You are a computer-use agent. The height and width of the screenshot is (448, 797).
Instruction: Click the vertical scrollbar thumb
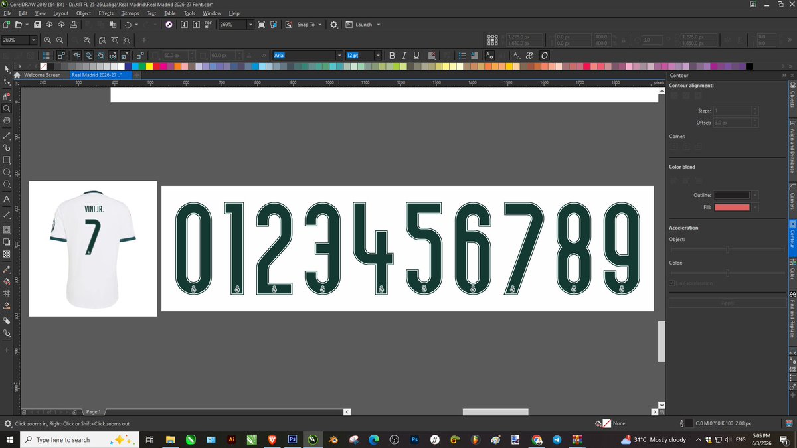tap(662, 341)
